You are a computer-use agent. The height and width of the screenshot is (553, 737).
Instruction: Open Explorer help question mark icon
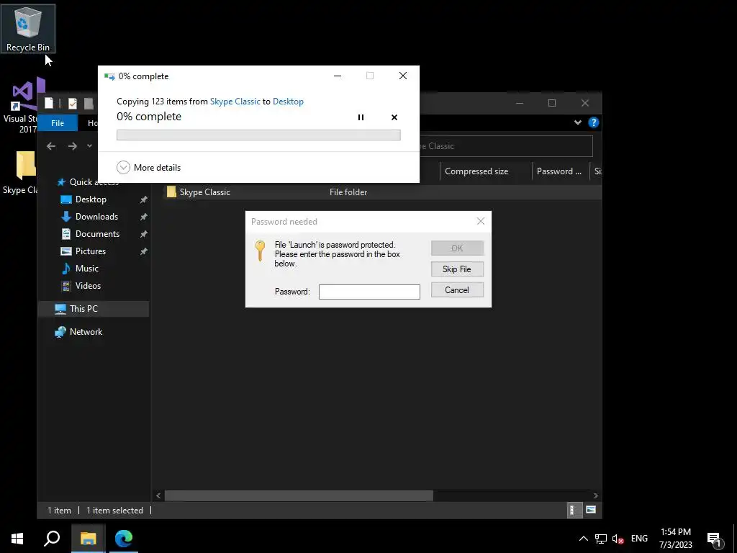(593, 122)
